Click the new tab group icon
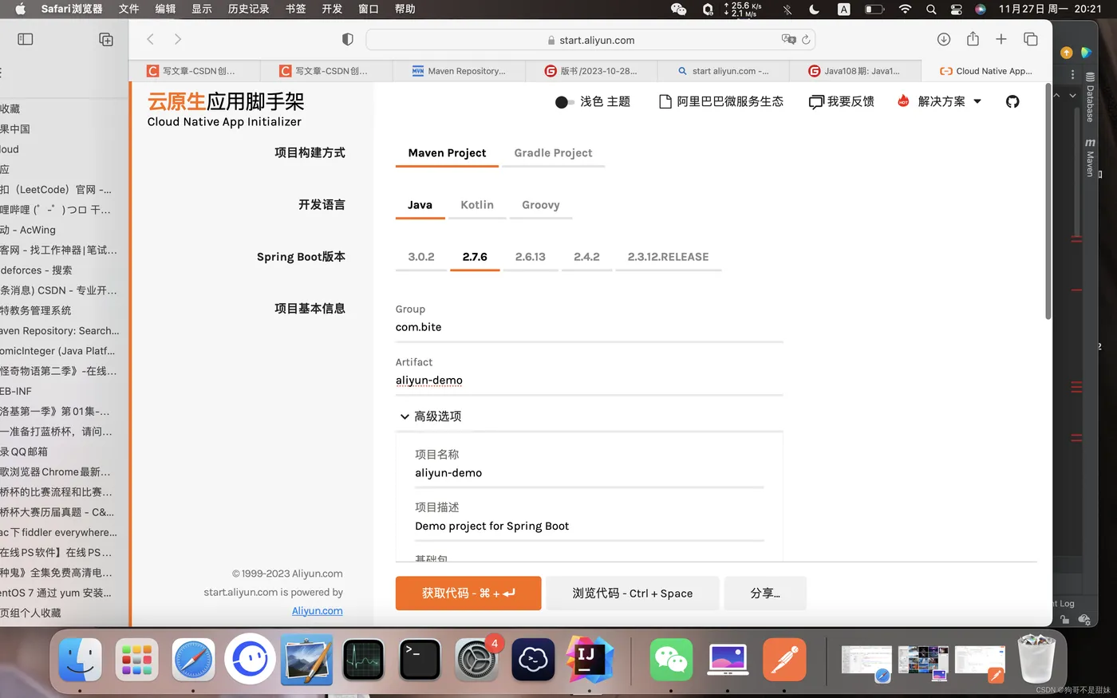1117x698 pixels. (x=106, y=39)
